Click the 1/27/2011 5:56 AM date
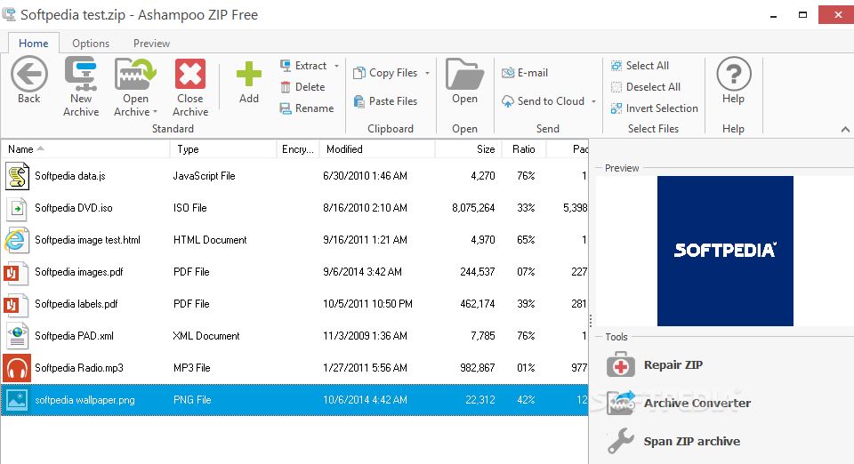 [x=365, y=368]
